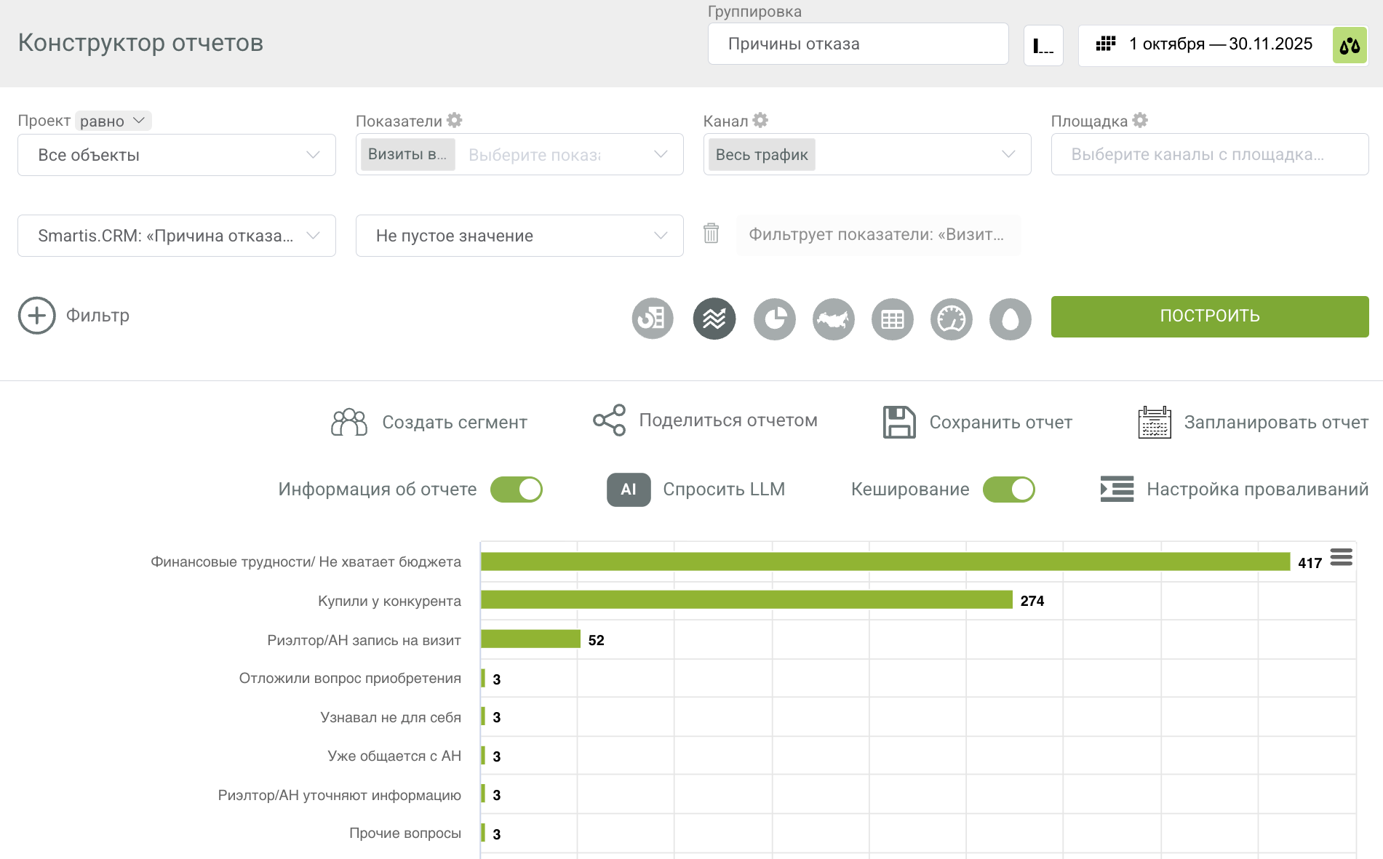Toggle the Информация об отчете switch
This screenshot has height=859, width=1383.
tap(517, 490)
